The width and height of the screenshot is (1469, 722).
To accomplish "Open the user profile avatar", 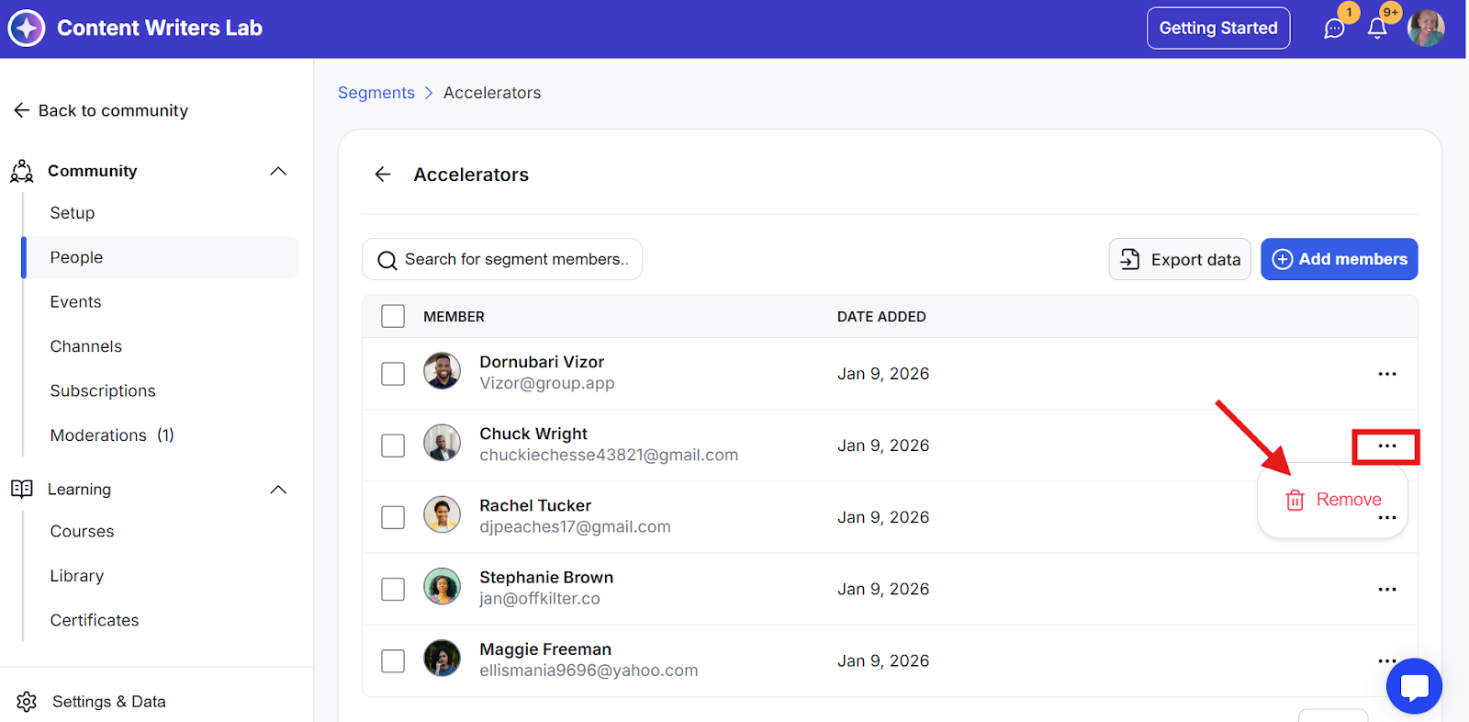I will coord(1426,28).
